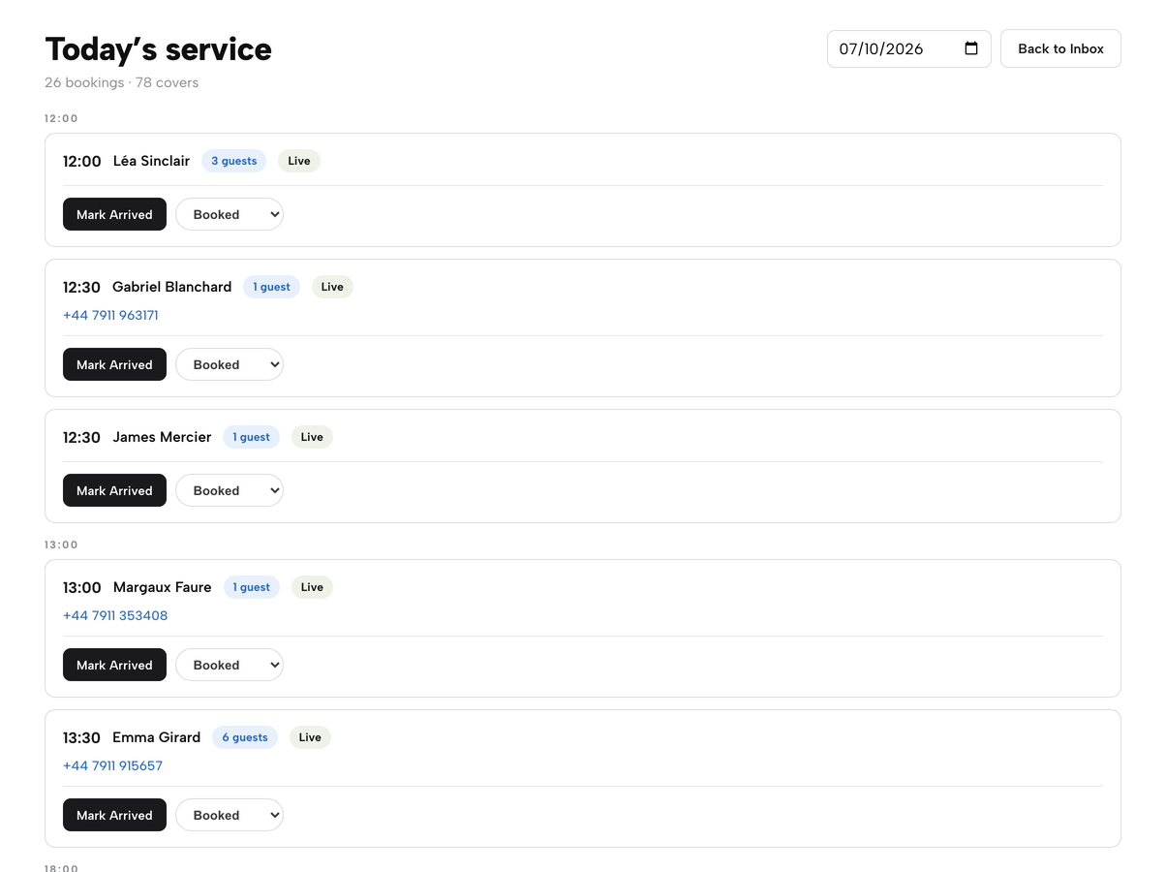The height and width of the screenshot is (872, 1166).
Task: Click the Live badge for James Mercier
Action: (312, 437)
